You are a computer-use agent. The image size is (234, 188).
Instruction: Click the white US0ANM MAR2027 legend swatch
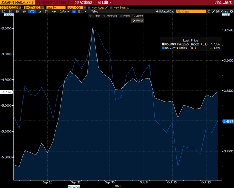click(x=163, y=44)
